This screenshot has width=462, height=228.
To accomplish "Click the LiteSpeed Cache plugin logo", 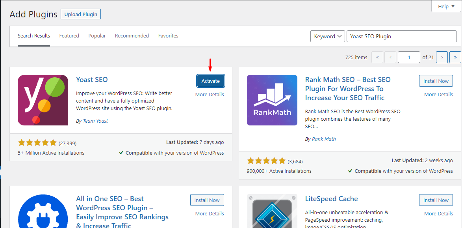I will [272, 211].
